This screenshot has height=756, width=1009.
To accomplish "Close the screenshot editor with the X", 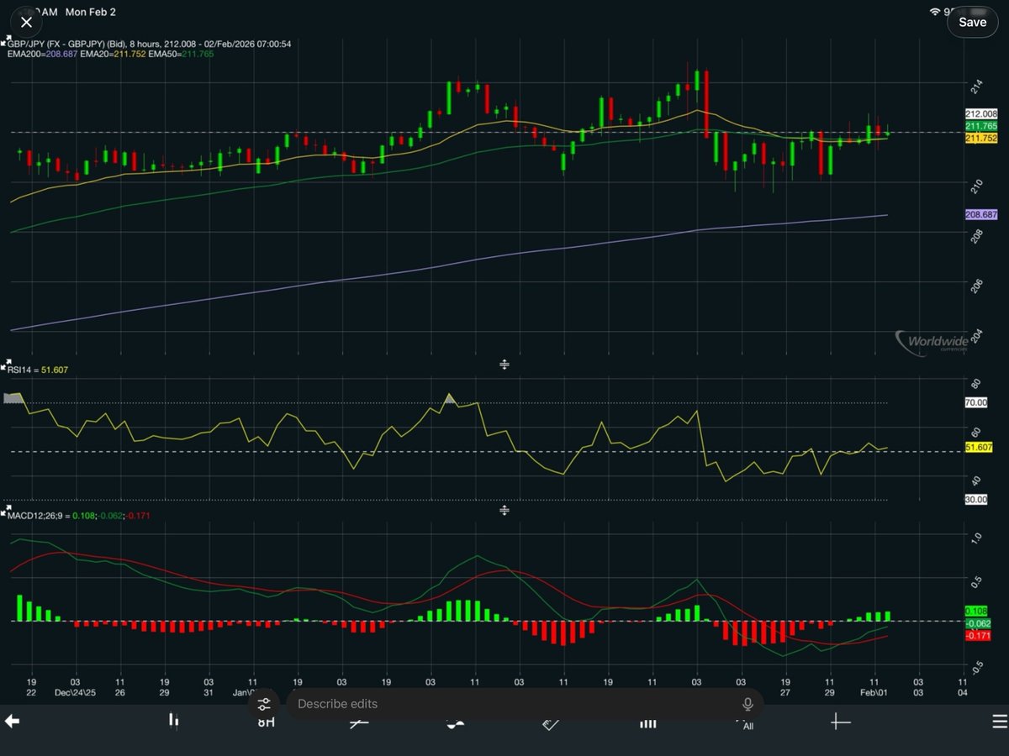I will click(x=26, y=22).
